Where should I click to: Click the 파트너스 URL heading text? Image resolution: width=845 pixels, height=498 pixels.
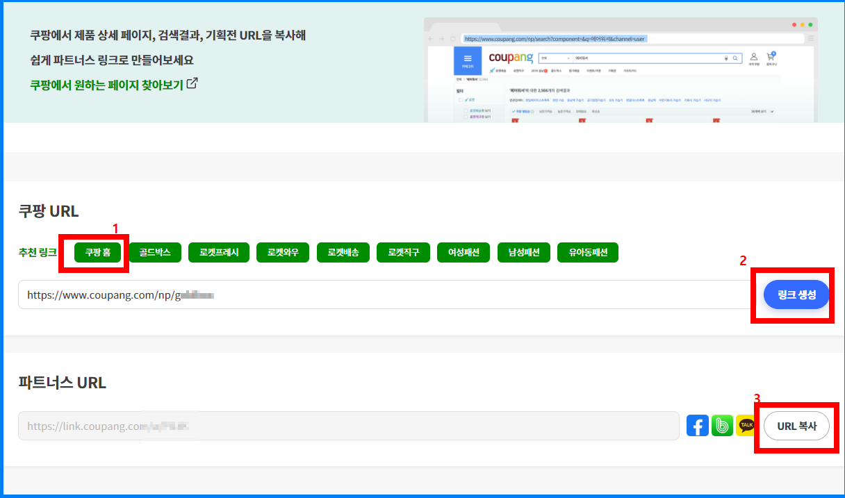click(x=63, y=383)
